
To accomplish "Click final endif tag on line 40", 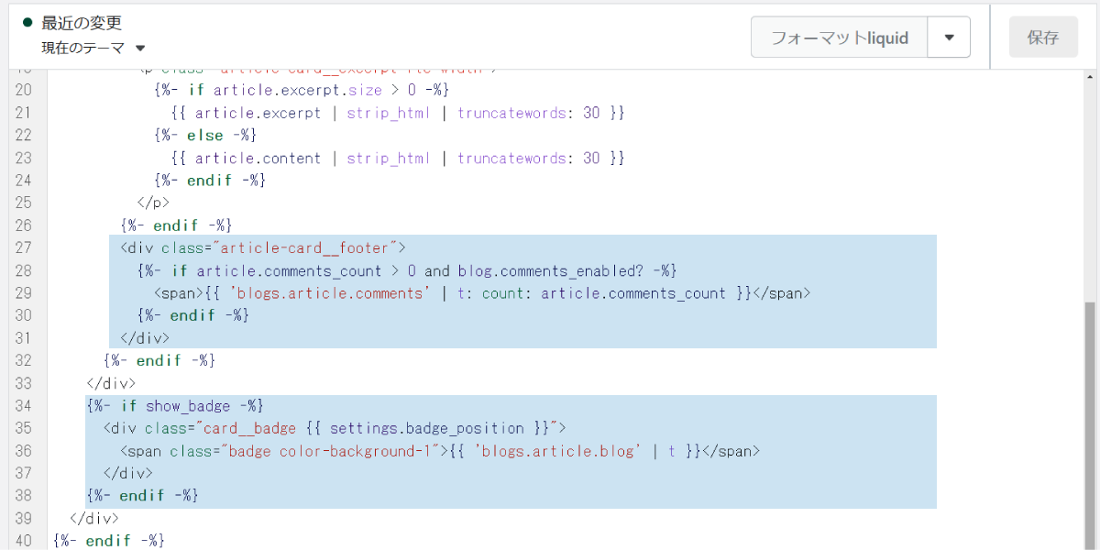I will 108,541.
